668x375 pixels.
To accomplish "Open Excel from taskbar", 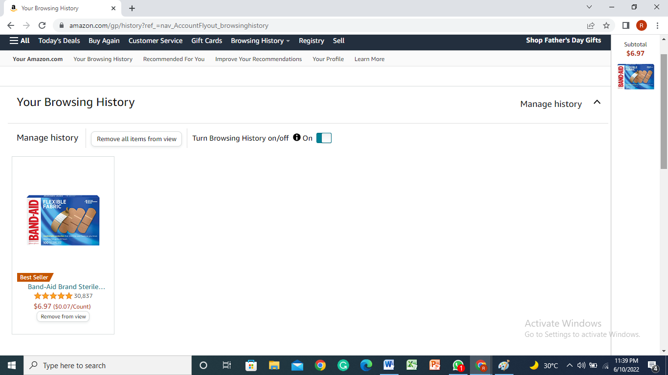I will click(x=412, y=365).
